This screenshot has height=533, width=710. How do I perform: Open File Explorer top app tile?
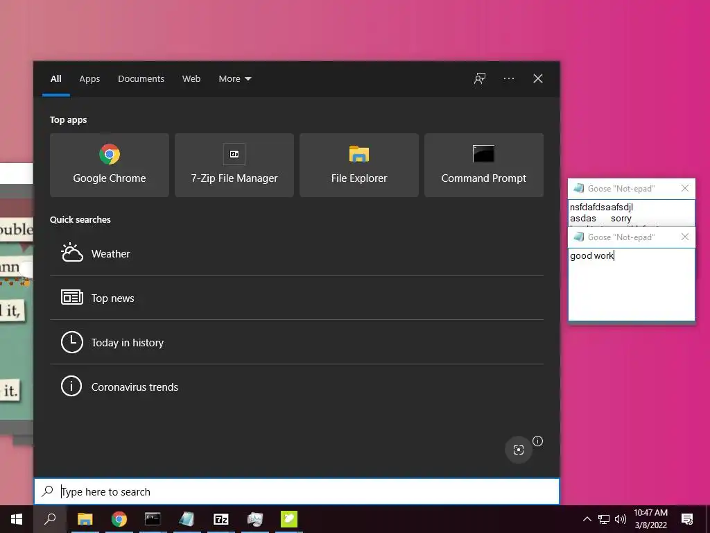[359, 165]
